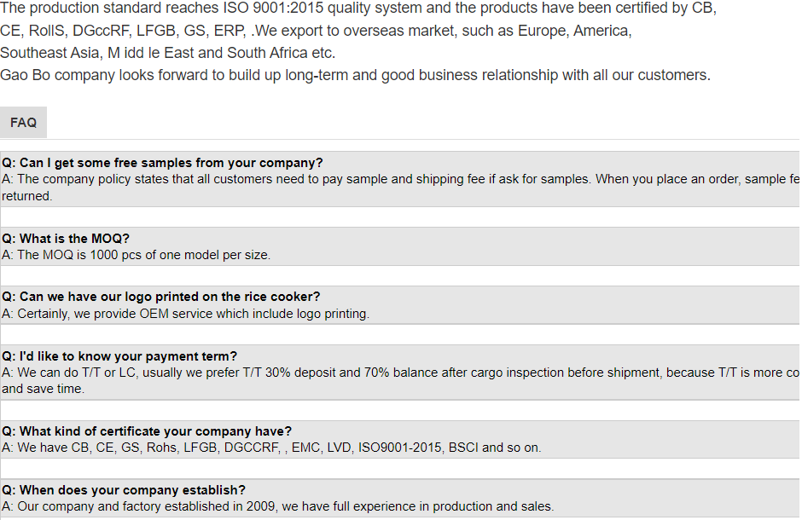This screenshot has width=802, height=520.
Task: Click the blank spacer row below MOQ answer
Action: pyautogui.click(x=400, y=276)
